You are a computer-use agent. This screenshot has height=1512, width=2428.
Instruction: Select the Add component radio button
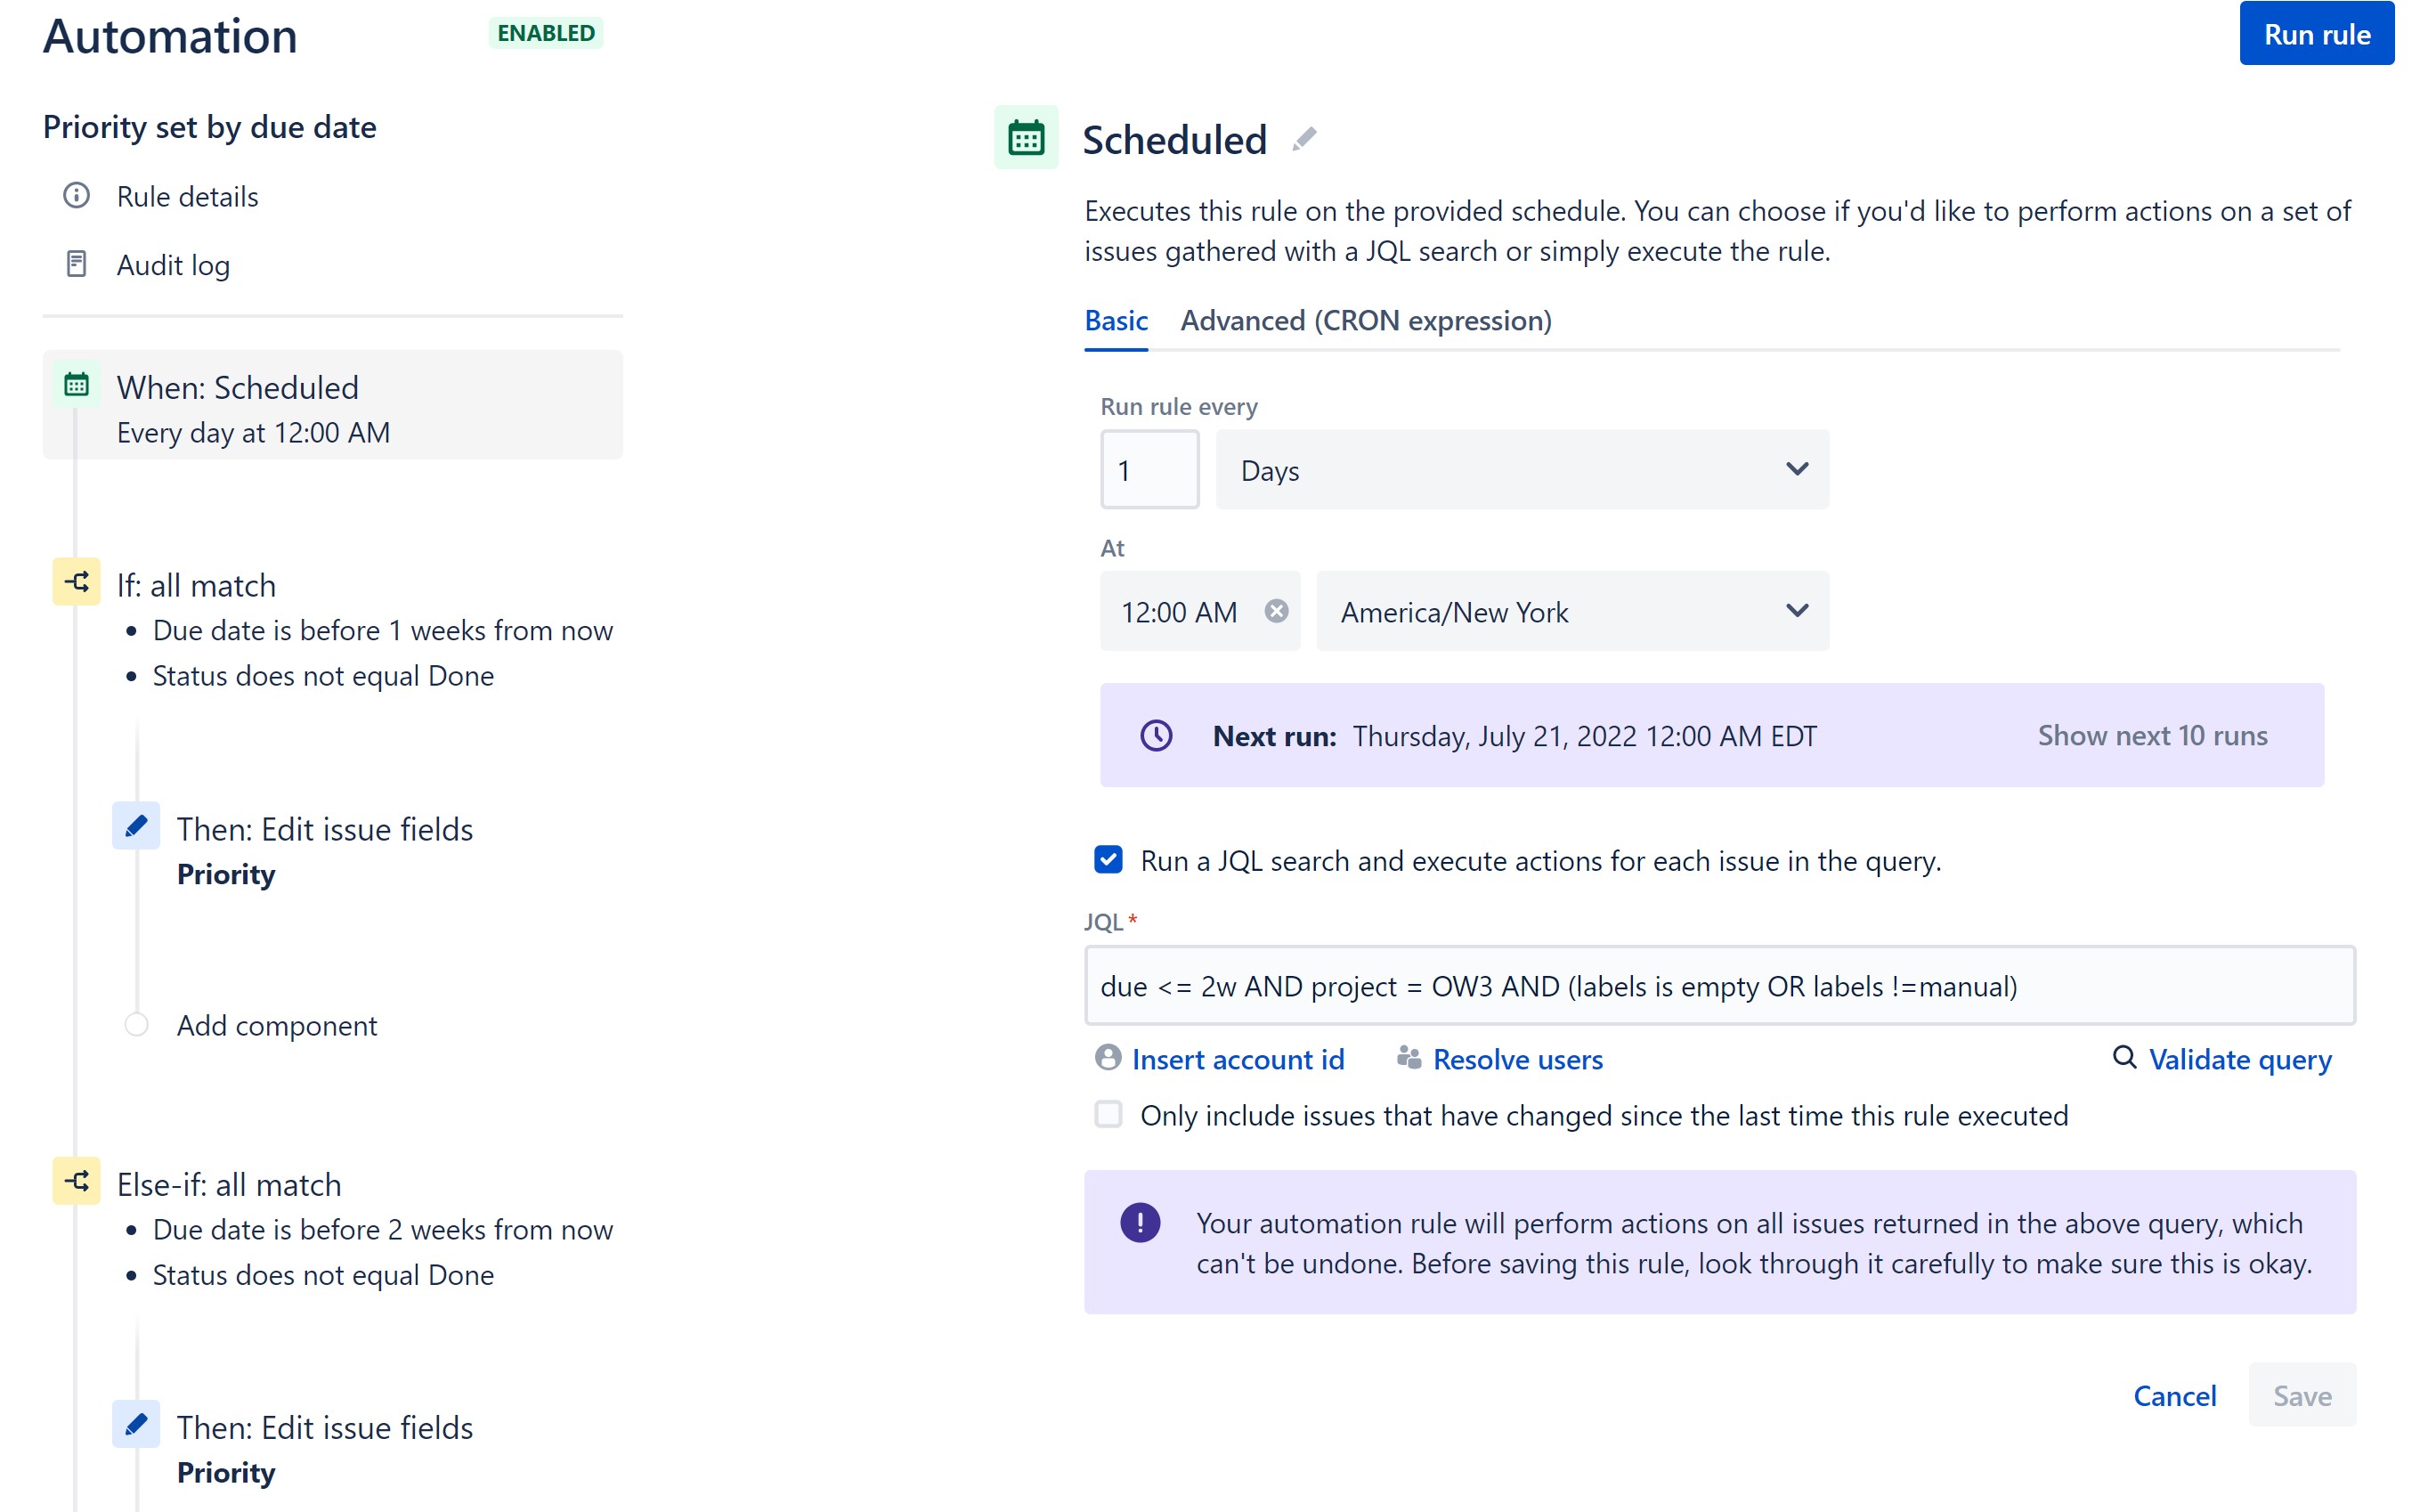click(x=136, y=1024)
